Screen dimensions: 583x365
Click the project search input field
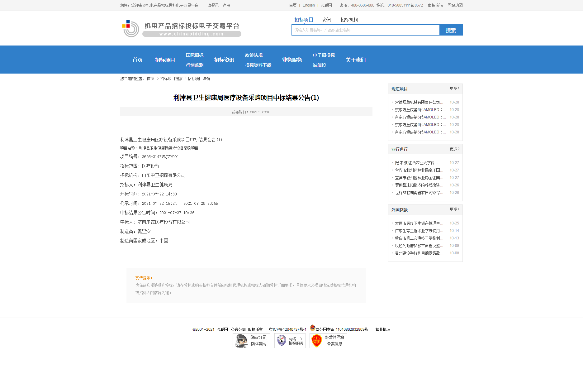pyautogui.click(x=364, y=30)
